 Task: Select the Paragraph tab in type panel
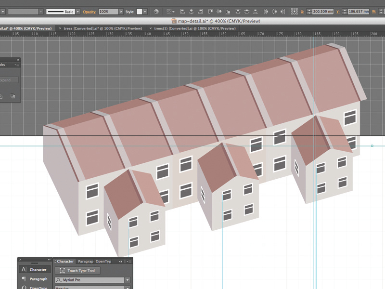click(x=85, y=262)
